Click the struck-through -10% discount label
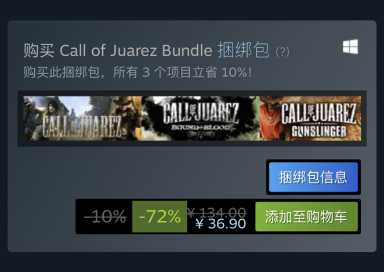This screenshot has height=272, width=384. [x=105, y=216]
